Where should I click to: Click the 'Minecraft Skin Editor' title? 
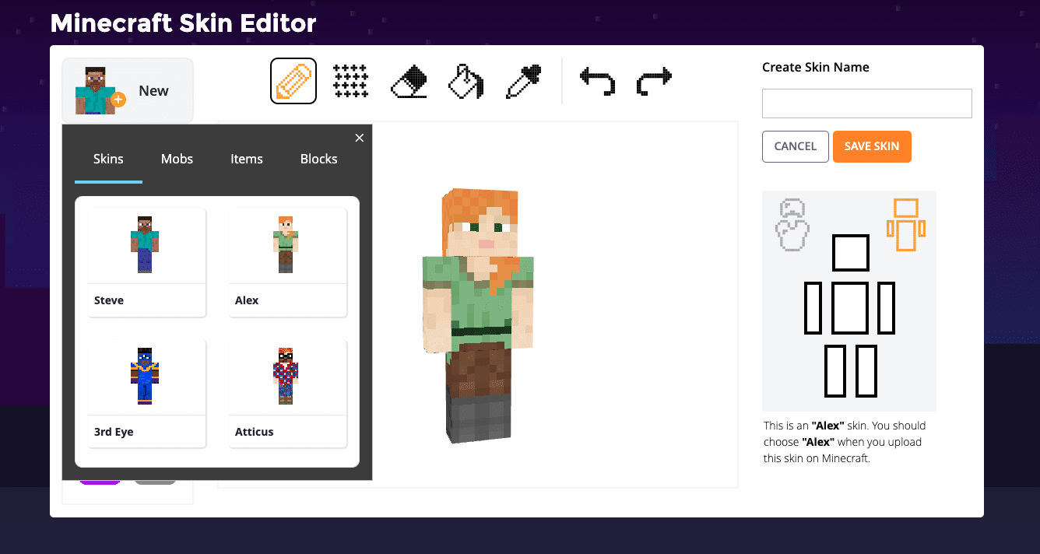click(x=184, y=23)
